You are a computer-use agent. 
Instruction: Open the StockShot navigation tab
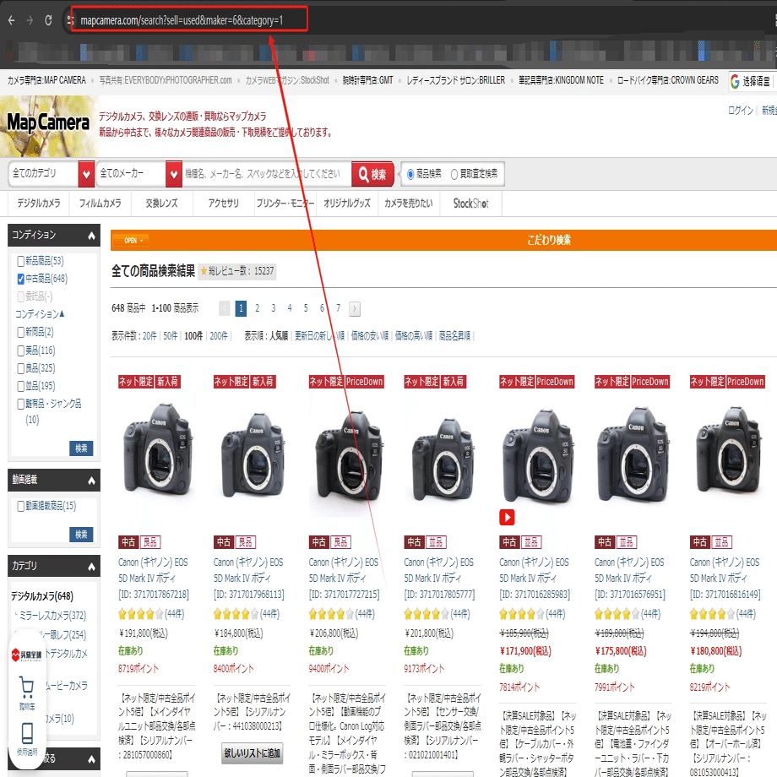point(470,204)
